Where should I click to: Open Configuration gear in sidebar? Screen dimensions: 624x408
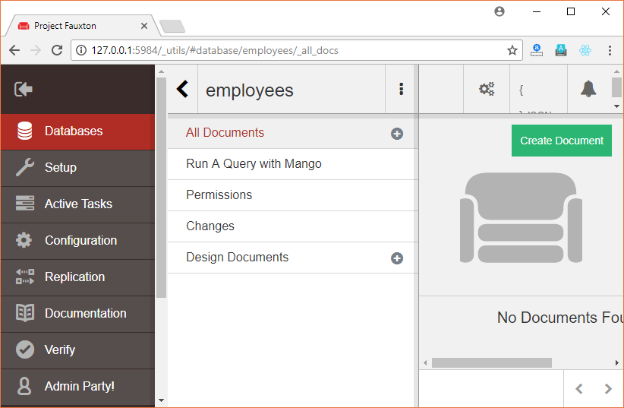coord(77,241)
